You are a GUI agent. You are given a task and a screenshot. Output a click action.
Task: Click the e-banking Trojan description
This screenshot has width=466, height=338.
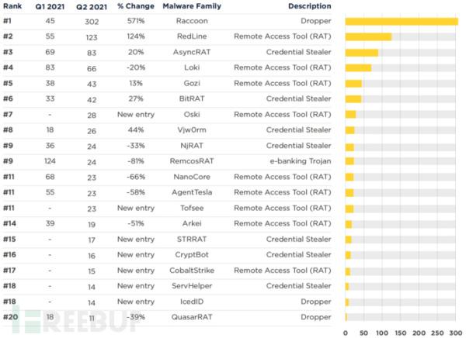tap(301, 161)
